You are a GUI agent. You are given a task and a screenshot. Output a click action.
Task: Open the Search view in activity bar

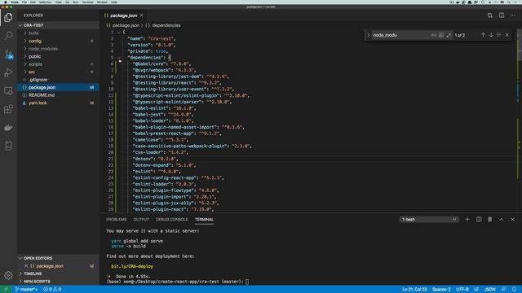[x=8, y=36]
